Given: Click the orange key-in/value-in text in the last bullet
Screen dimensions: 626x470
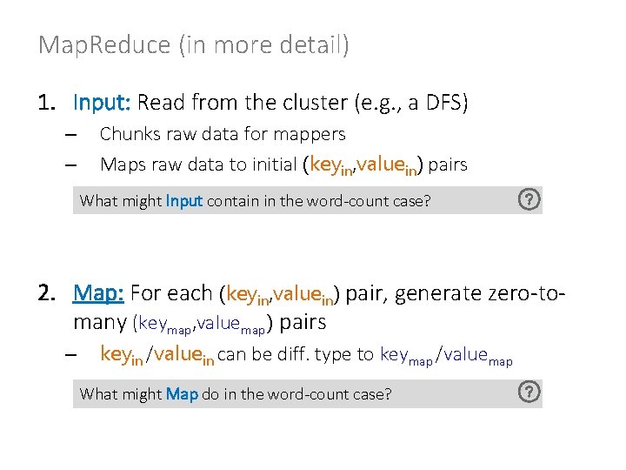Looking at the screenshot, I should pyautogui.click(x=157, y=355).
